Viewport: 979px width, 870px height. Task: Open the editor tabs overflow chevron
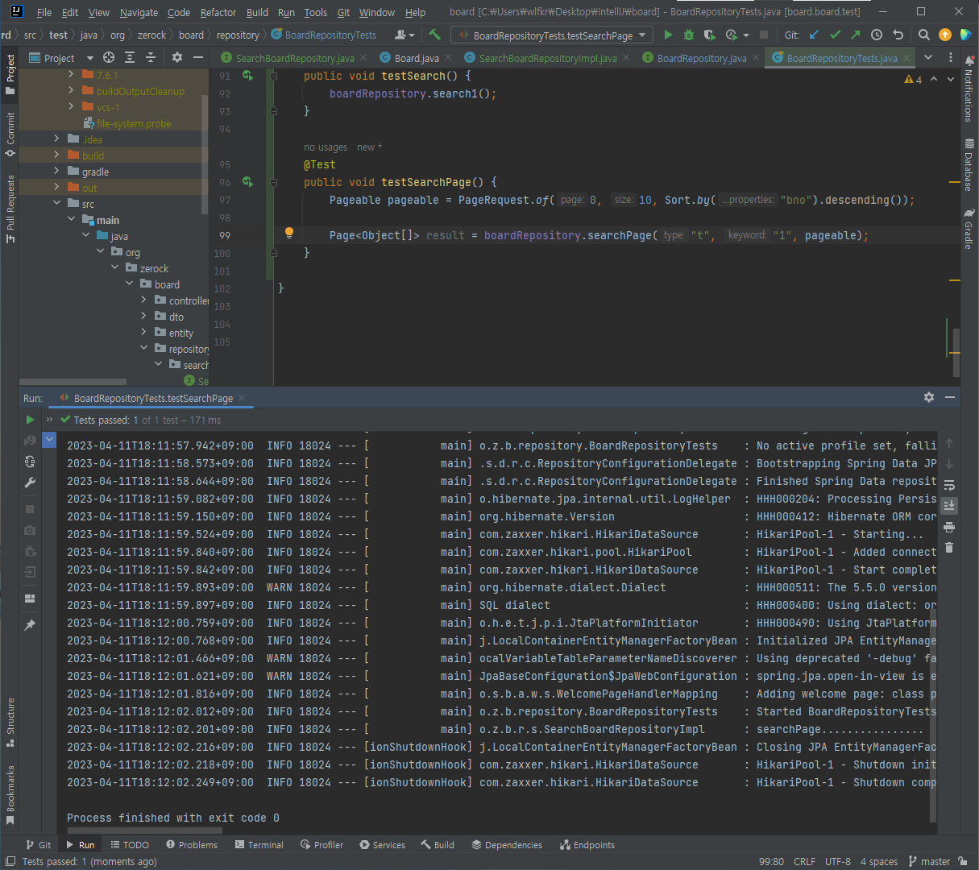click(x=928, y=57)
